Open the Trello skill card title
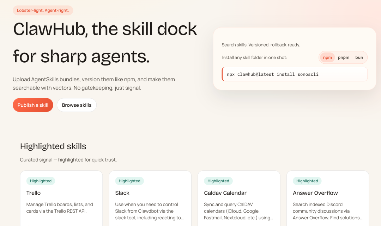This screenshot has height=226, width=381. [x=34, y=193]
